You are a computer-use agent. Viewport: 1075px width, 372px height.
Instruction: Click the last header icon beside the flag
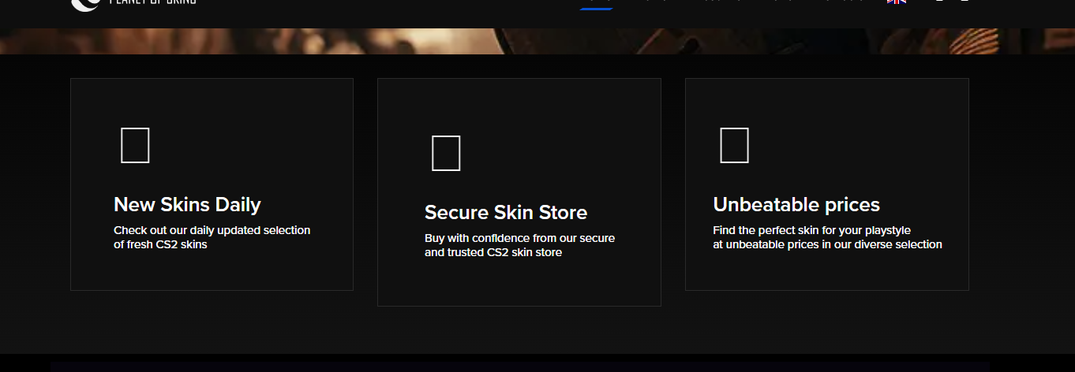[965, 2]
